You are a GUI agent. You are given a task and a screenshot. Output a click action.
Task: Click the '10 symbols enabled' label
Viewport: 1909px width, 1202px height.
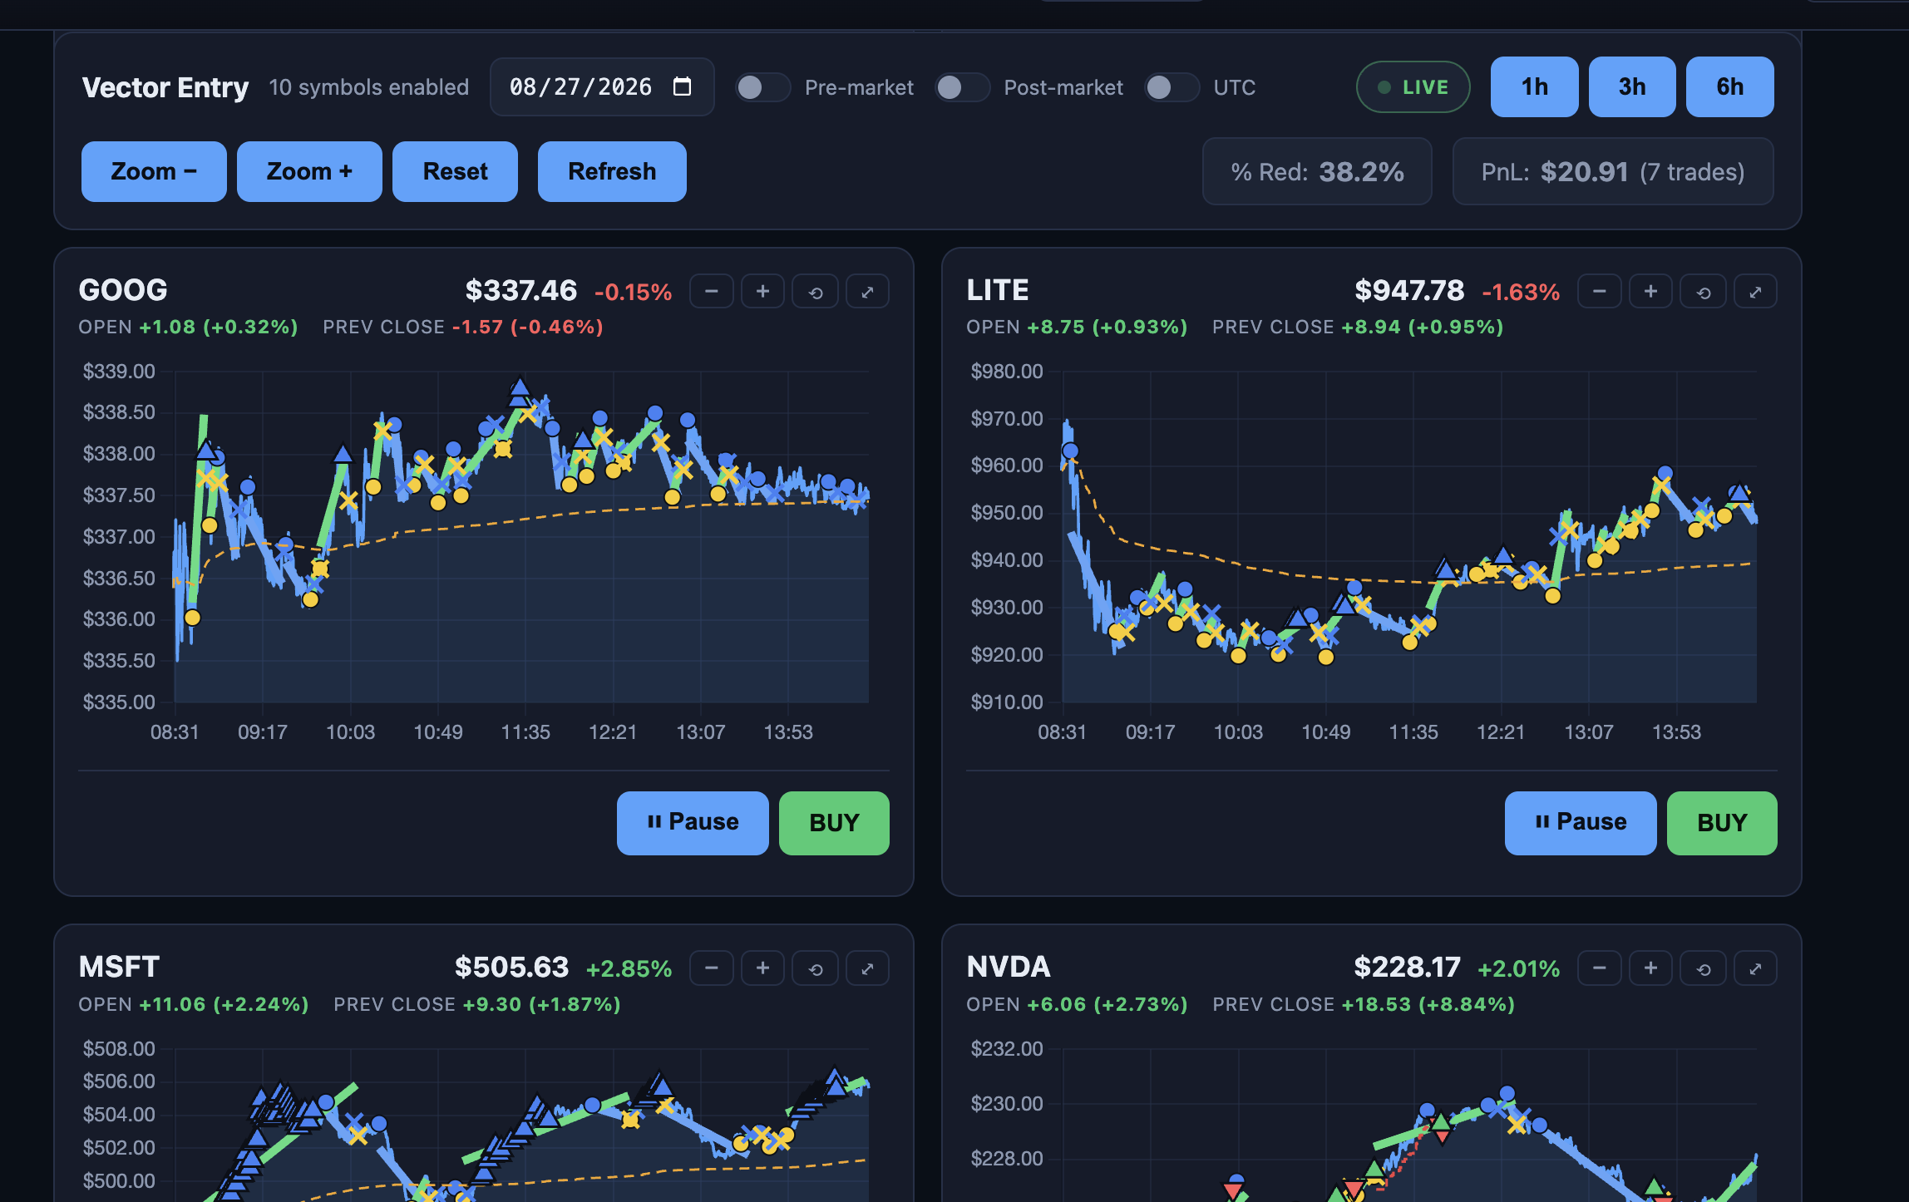coord(368,87)
